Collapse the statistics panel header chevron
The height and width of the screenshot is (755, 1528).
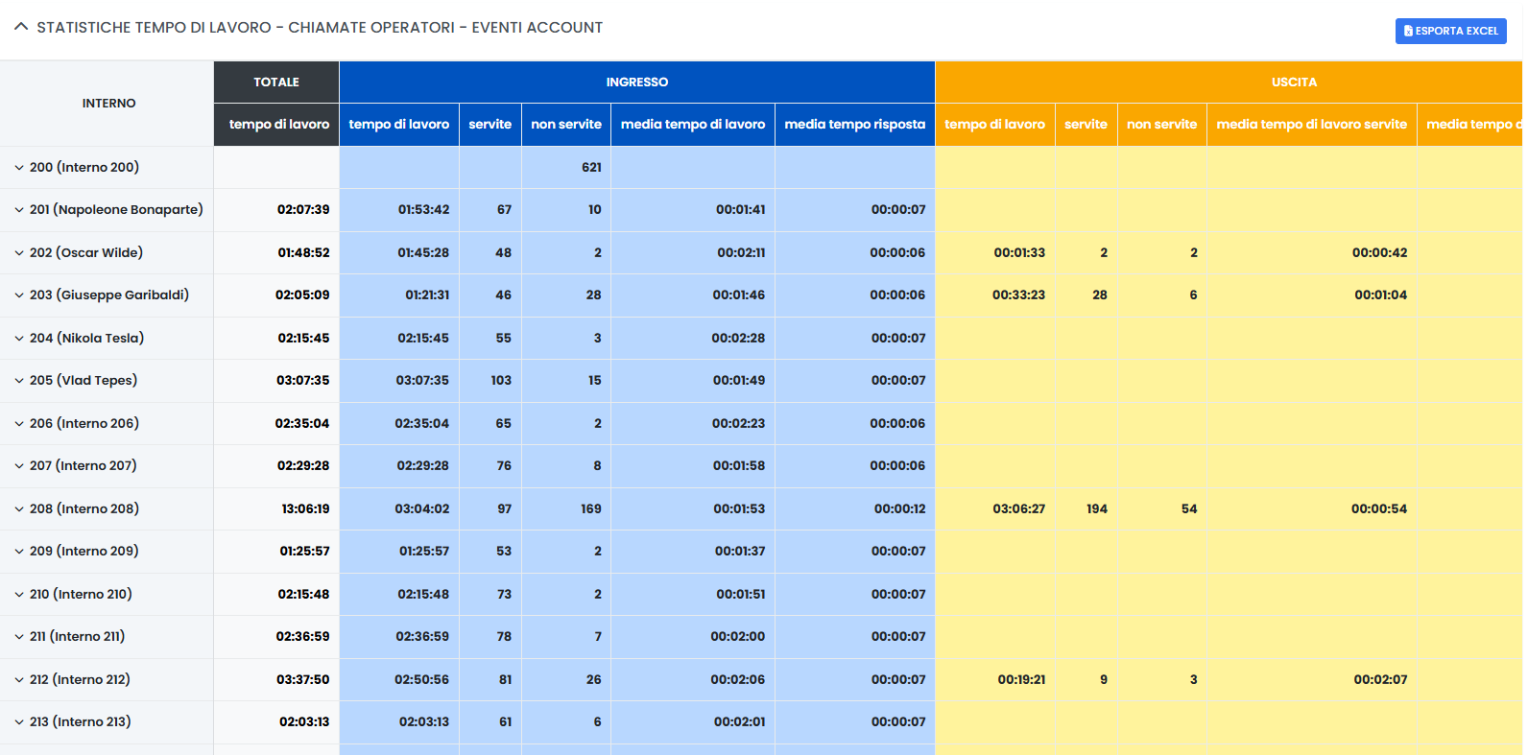[x=21, y=28]
